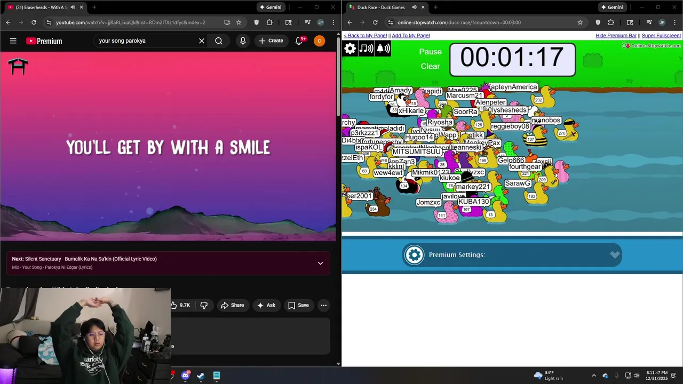
Task: Clear the YouTube search text
Action: [x=202, y=41]
